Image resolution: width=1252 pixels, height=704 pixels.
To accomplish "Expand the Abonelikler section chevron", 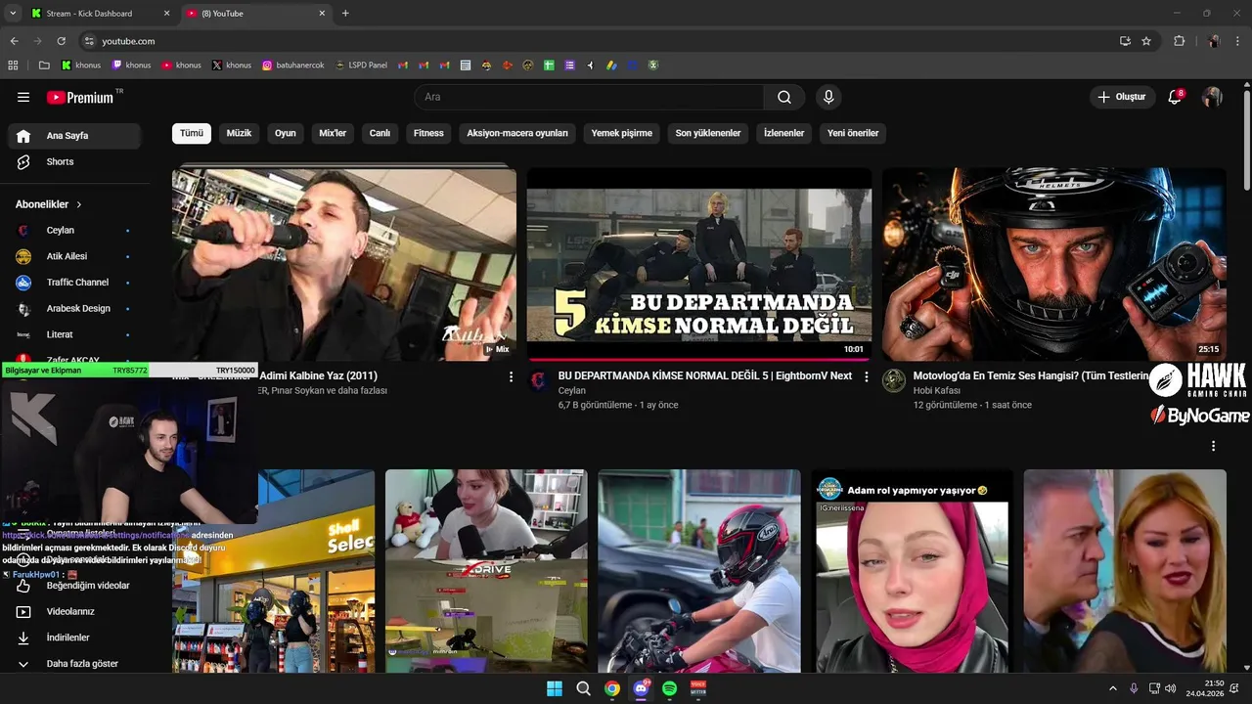I will (x=79, y=204).
